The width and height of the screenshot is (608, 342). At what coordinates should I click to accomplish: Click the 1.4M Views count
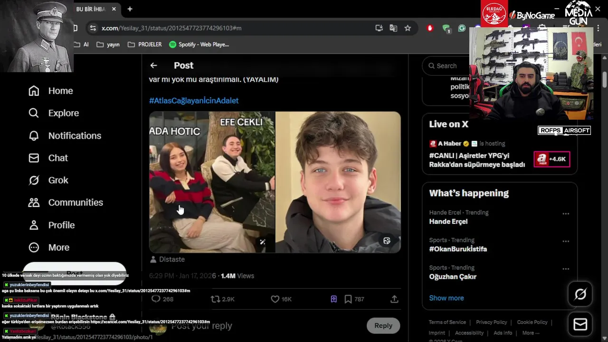[237, 275]
